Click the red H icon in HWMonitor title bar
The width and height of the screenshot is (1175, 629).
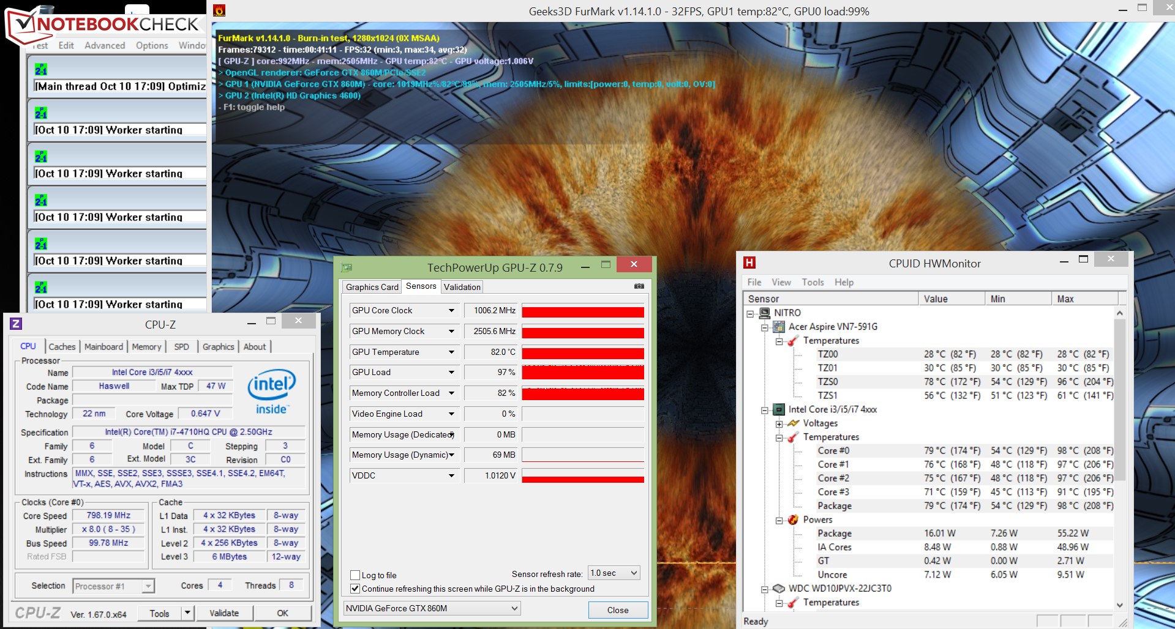749,262
